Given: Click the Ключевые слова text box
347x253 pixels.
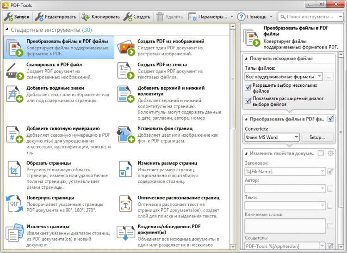Looking at the screenshot, I should (285, 226).
